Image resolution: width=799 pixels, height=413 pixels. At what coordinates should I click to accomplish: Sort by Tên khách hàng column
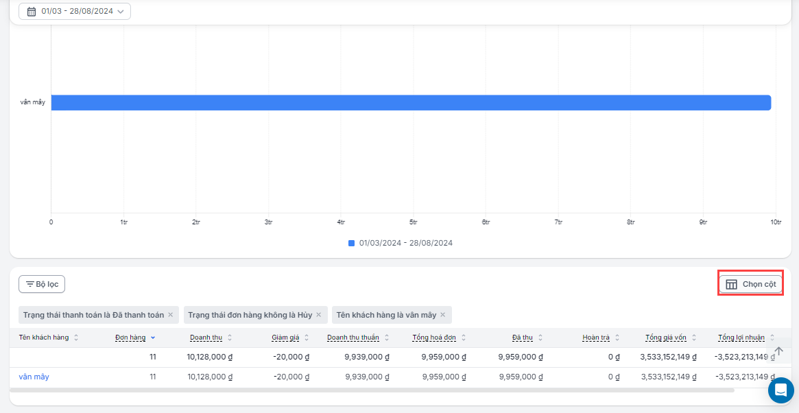pos(49,338)
